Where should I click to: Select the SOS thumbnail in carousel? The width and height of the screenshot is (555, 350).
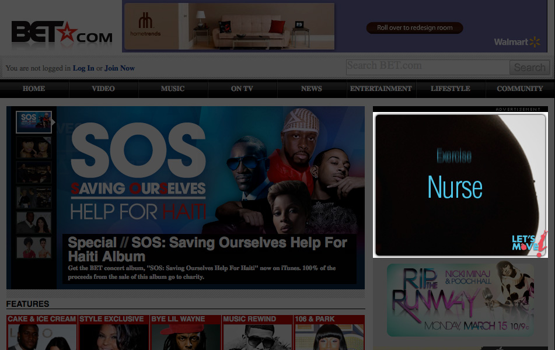[x=34, y=122]
